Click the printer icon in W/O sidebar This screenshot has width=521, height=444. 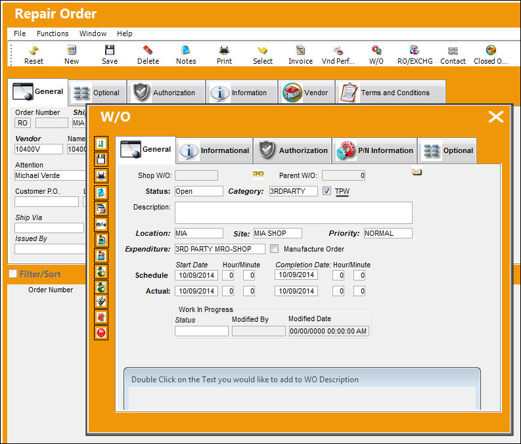tap(101, 175)
